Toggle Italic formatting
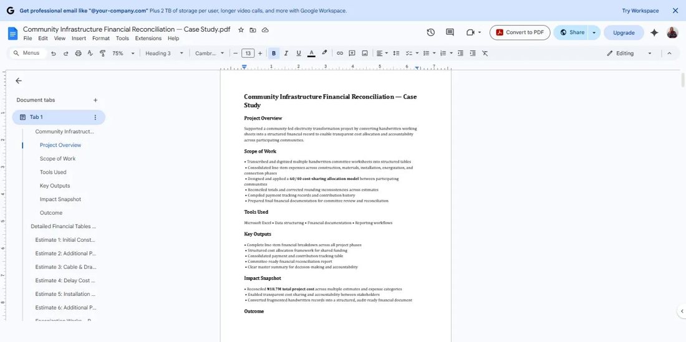 tap(286, 54)
